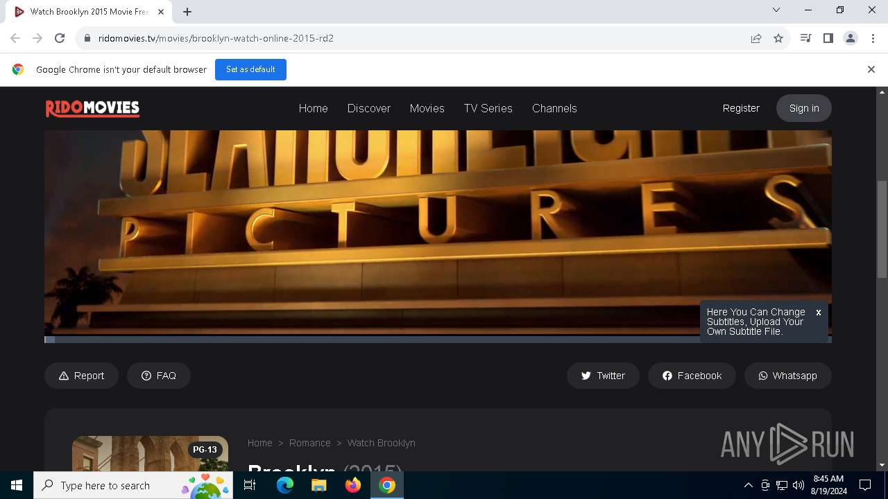
Task: Click the Sign in button
Action: click(x=804, y=108)
